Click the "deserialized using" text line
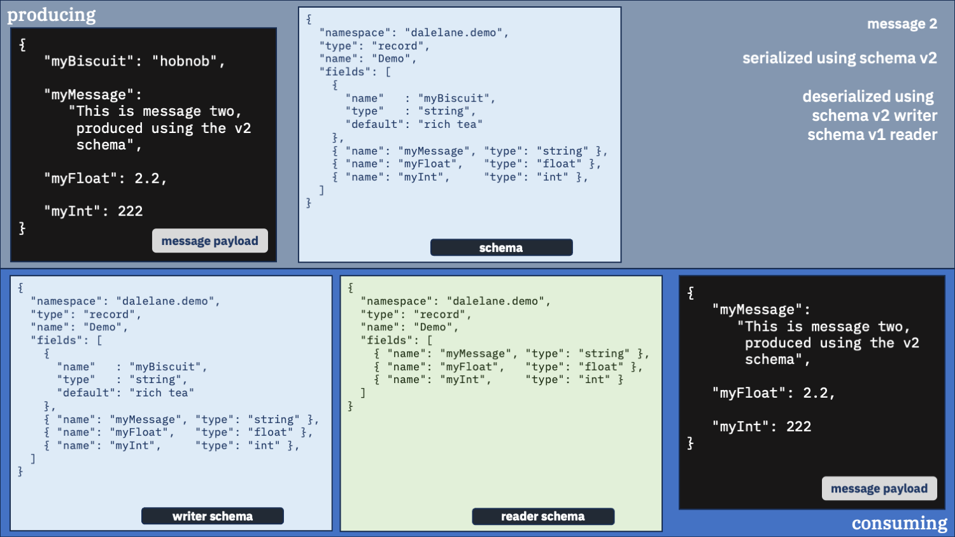This screenshot has width=955, height=537. tap(868, 97)
